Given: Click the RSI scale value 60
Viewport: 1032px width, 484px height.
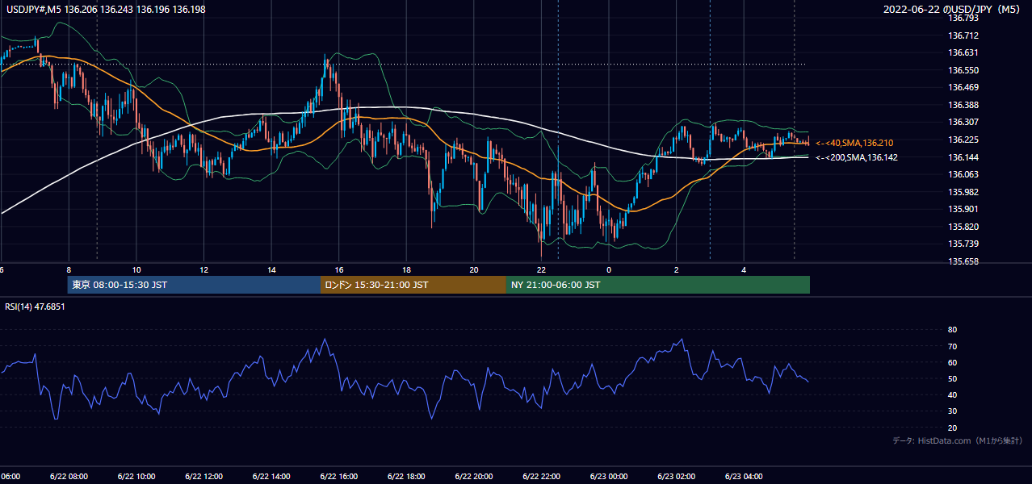Looking at the screenshot, I should click(x=953, y=362).
